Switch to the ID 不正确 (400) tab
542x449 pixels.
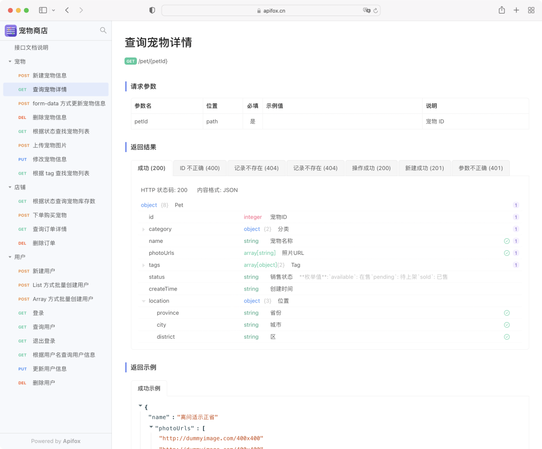pyautogui.click(x=199, y=168)
